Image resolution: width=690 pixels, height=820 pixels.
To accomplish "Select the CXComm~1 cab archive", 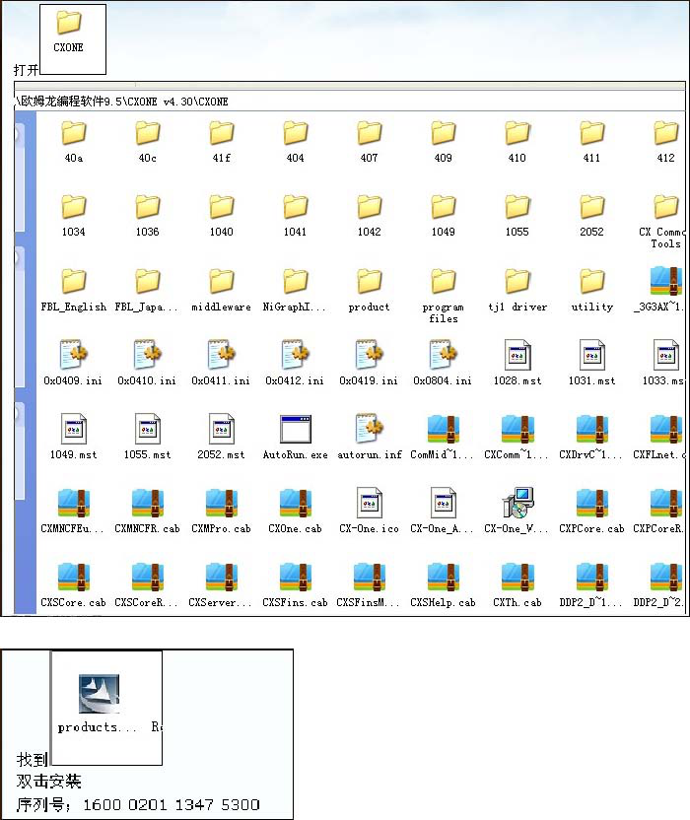I will [x=517, y=437].
